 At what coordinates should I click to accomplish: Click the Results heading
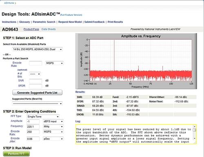pyautogui.click(x=80, y=92)
